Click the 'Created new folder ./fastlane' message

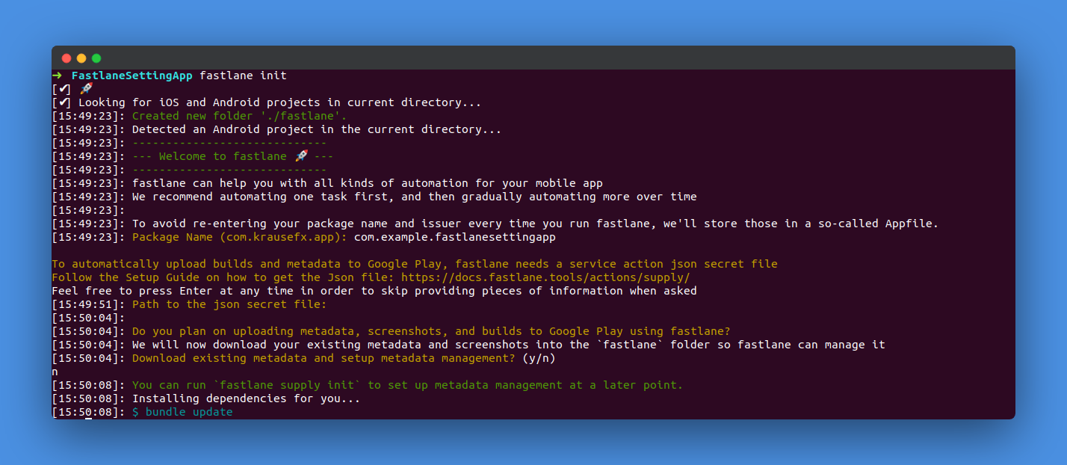(x=239, y=116)
